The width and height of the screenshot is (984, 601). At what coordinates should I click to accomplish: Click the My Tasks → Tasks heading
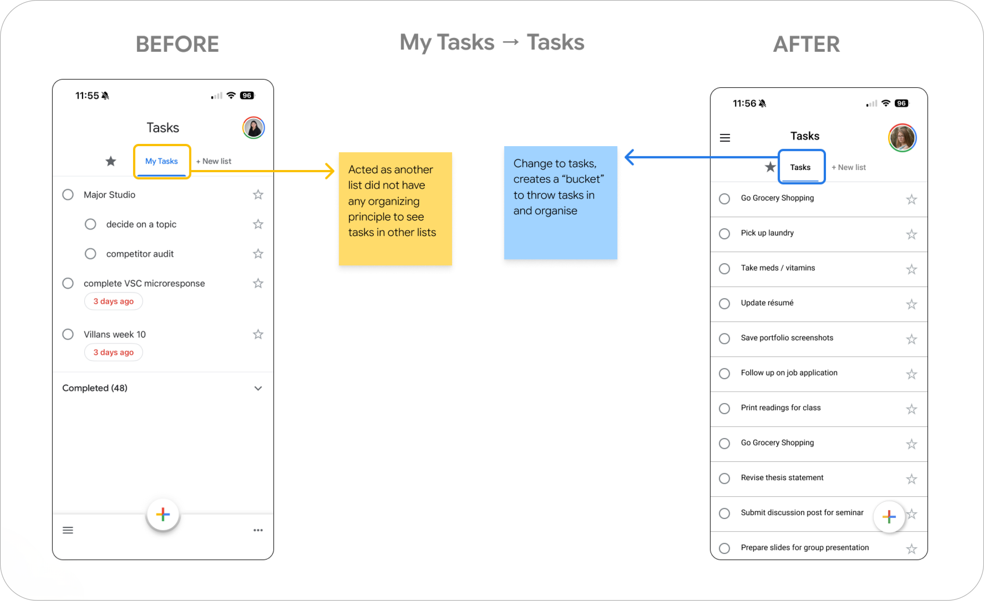click(x=492, y=43)
